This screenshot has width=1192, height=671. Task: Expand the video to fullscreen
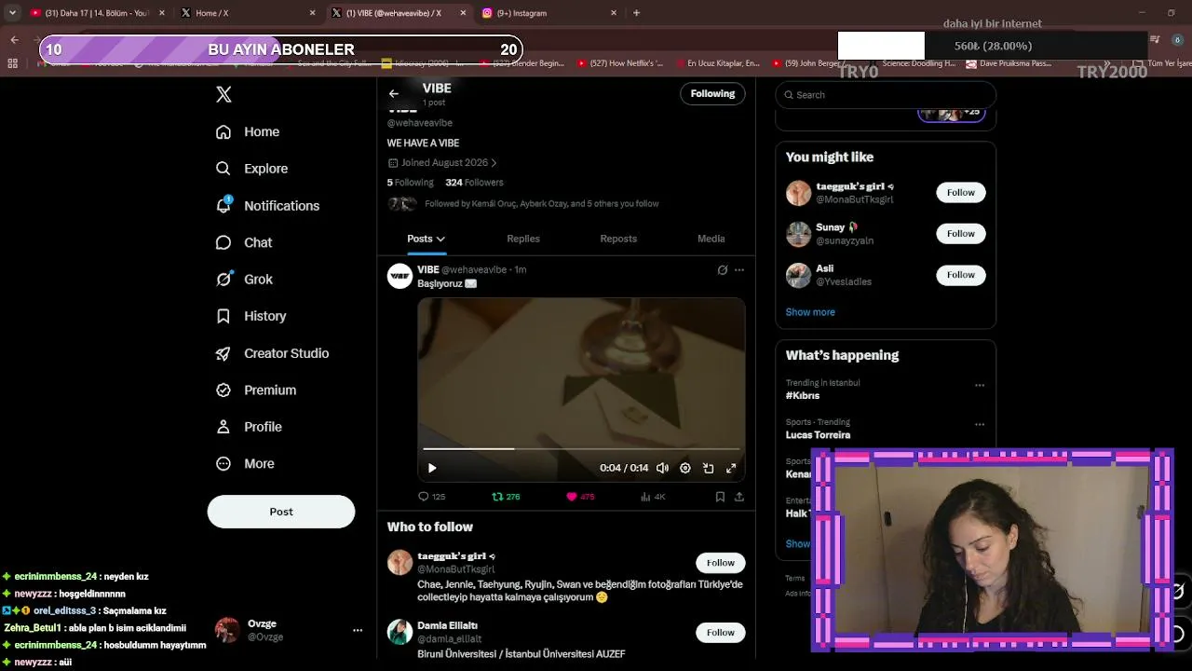731,468
